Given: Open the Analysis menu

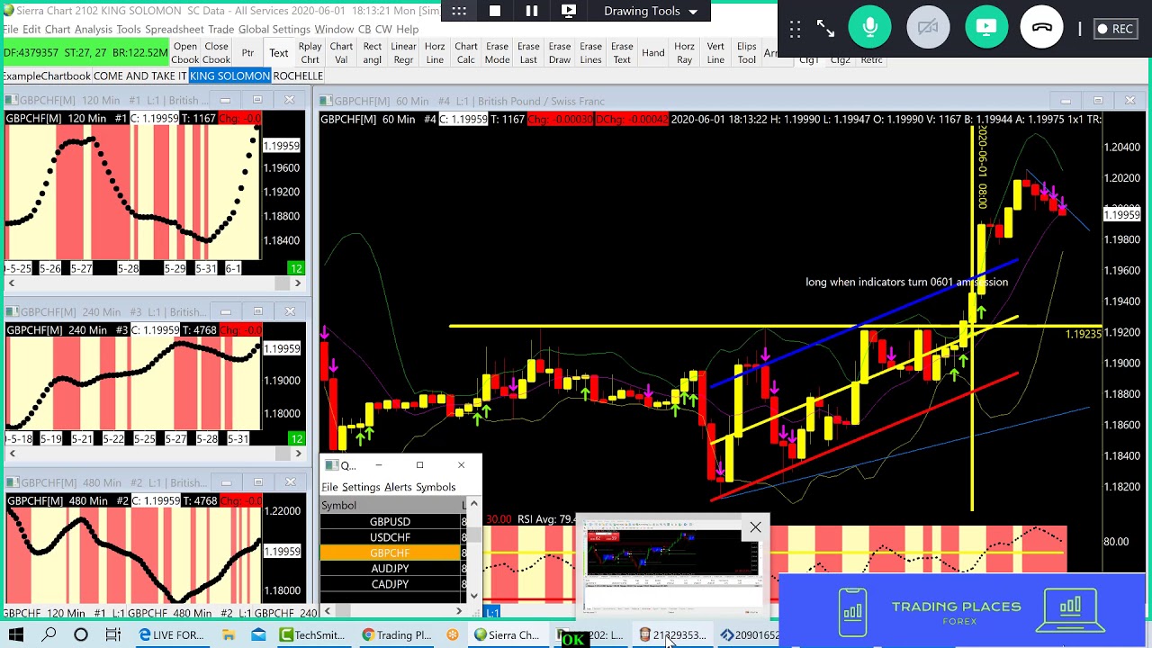Looking at the screenshot, I should pyautogui.click(x=94, y=30).
